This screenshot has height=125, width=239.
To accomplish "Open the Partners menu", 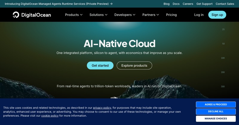I will (x=151, y=15).
